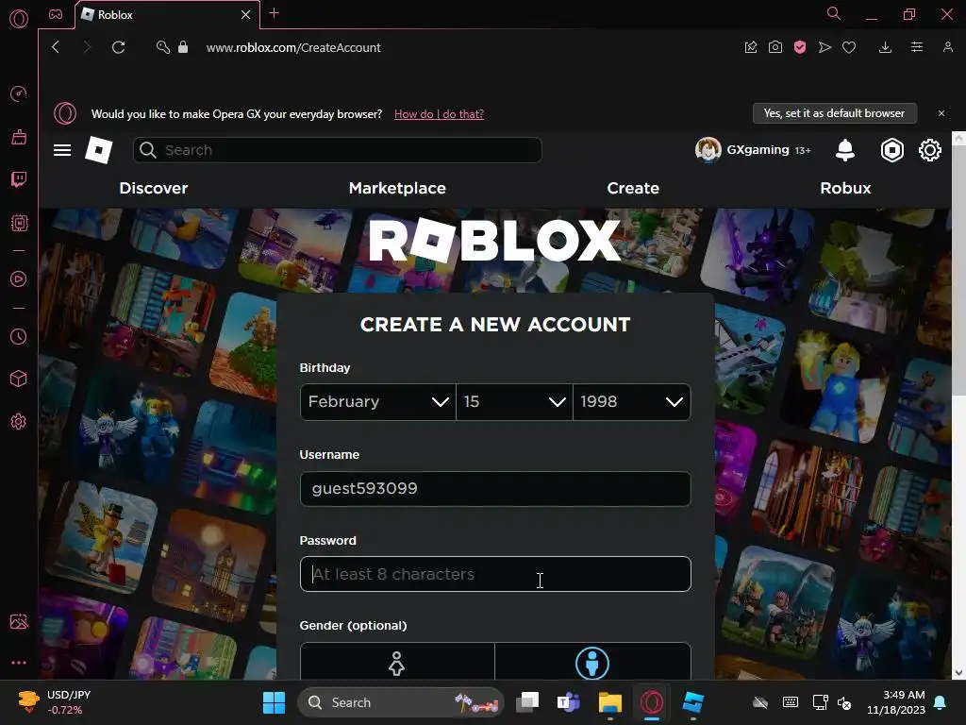
Task: Open GX Cleaner in sidebar
Action: pyautogui.click(x=19, y=137)
